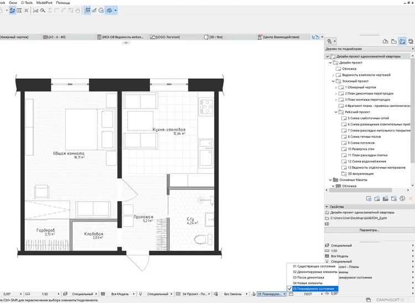Select checked 05 Планируемое состояние entry

coord(313,289)
